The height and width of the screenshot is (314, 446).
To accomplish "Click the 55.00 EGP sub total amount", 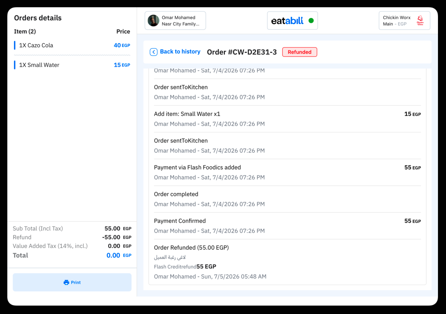I will tap(118, 228).
